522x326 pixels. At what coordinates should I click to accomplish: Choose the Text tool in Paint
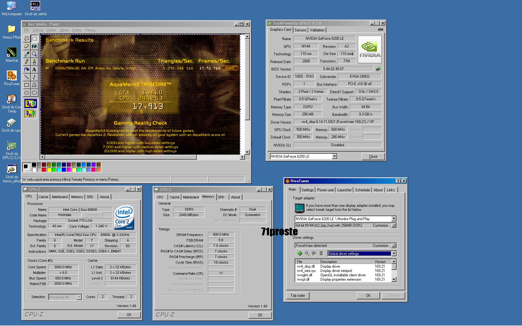coord(34,70)
